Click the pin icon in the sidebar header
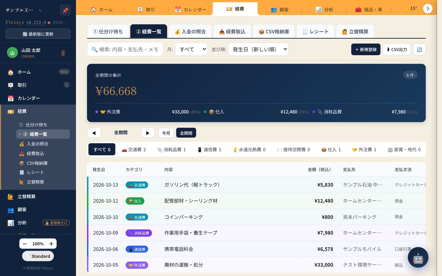The image size is (442, 276). (65, 10)
